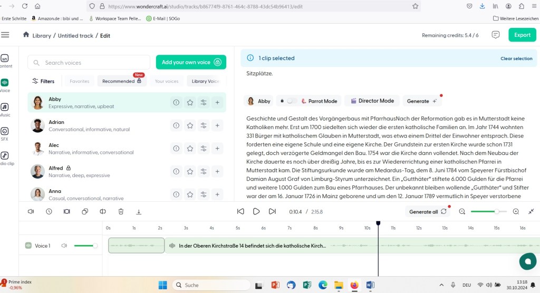
Task: Click the download clip icon in timeline toolbar
Action: pyautogui.click(x=139, y=211)
